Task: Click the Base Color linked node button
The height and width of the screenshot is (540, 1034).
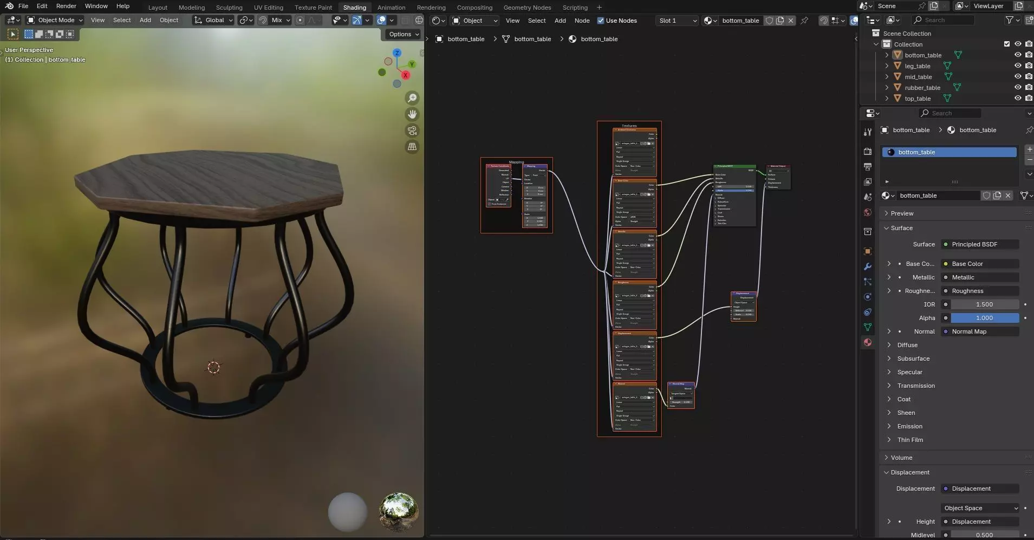Action: (980, 264)
